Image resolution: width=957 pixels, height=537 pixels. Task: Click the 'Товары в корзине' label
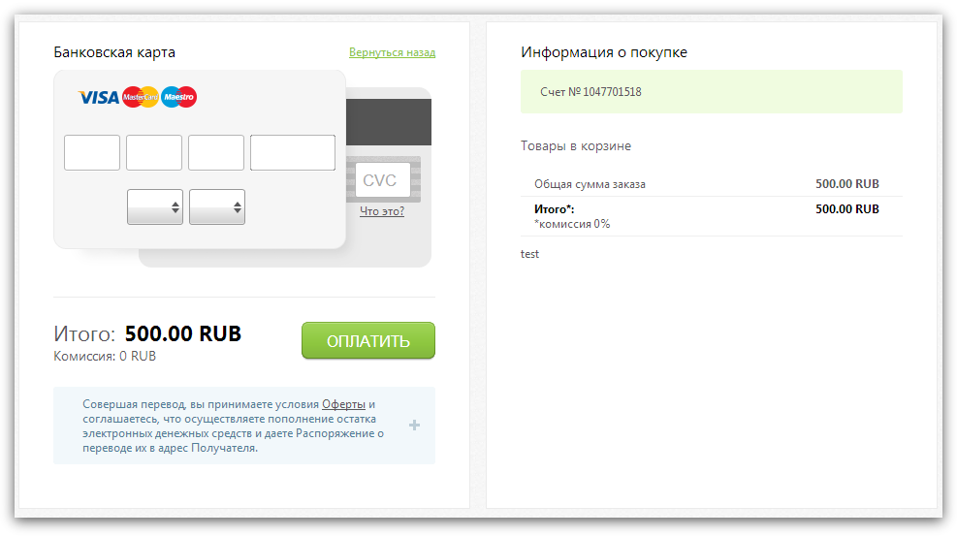(x=576, y=145)
